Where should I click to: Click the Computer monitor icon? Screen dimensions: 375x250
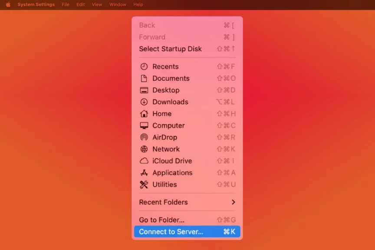click(144, 125)
